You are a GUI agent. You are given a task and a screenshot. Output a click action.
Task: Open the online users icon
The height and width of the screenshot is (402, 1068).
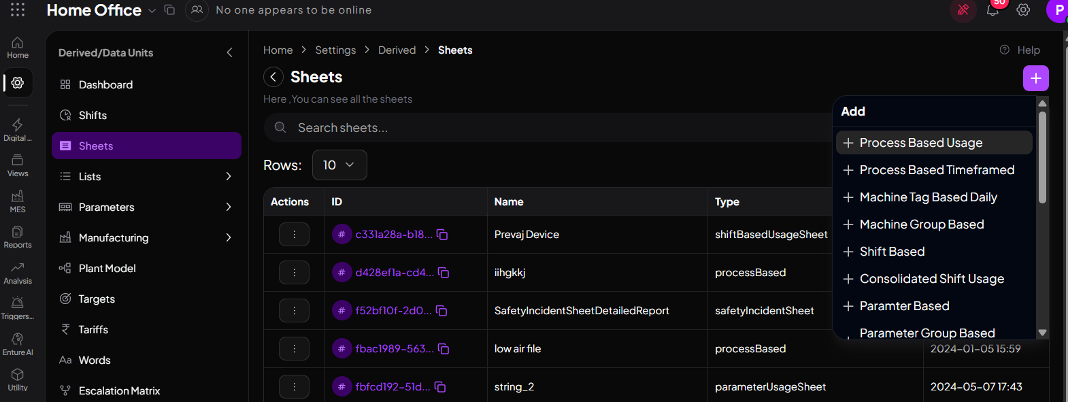tap(197, 10)
